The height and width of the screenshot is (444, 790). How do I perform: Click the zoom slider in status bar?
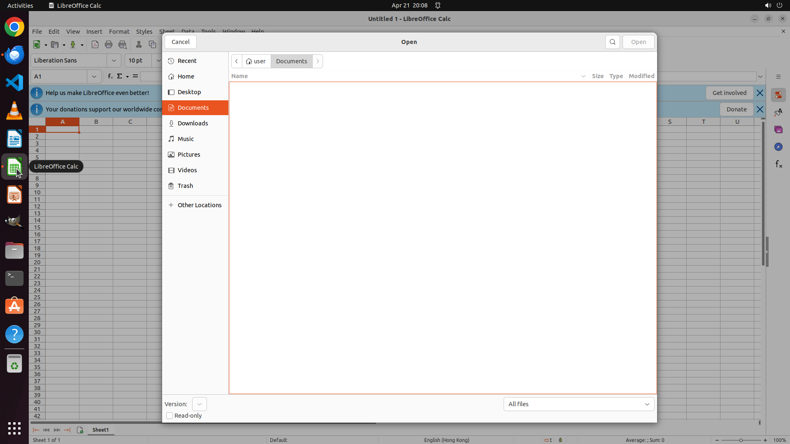(x=741, y=440)
